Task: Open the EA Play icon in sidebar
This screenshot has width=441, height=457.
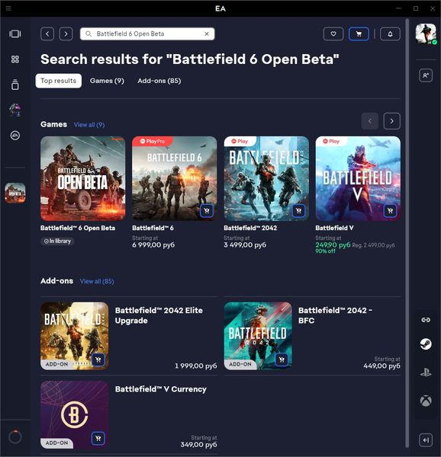Action: [x=15, y=136]
